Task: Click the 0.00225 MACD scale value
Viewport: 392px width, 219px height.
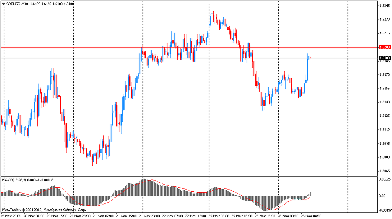Action: coord(385,179)
